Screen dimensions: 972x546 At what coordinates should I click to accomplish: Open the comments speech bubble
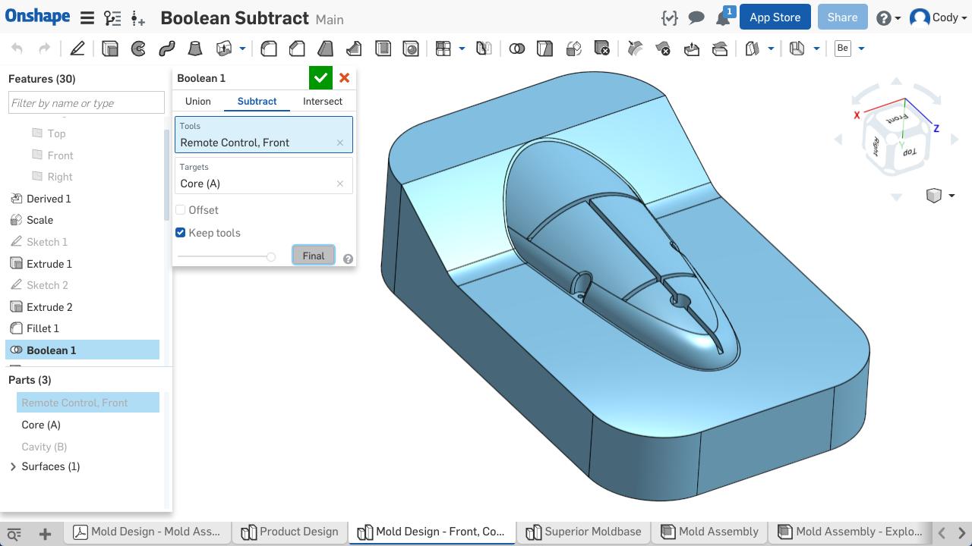(696, 17)
